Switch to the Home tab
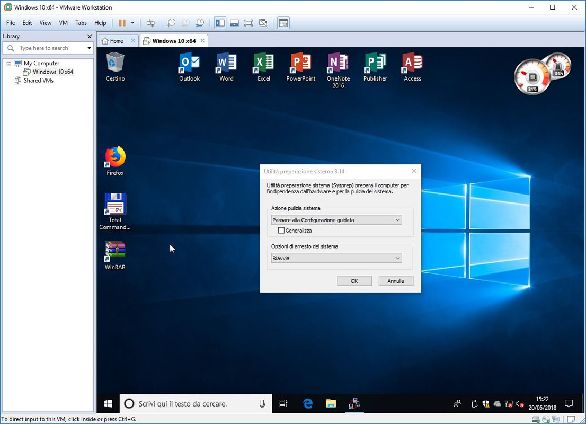The image size is (586, 424). tap(116, 41)
